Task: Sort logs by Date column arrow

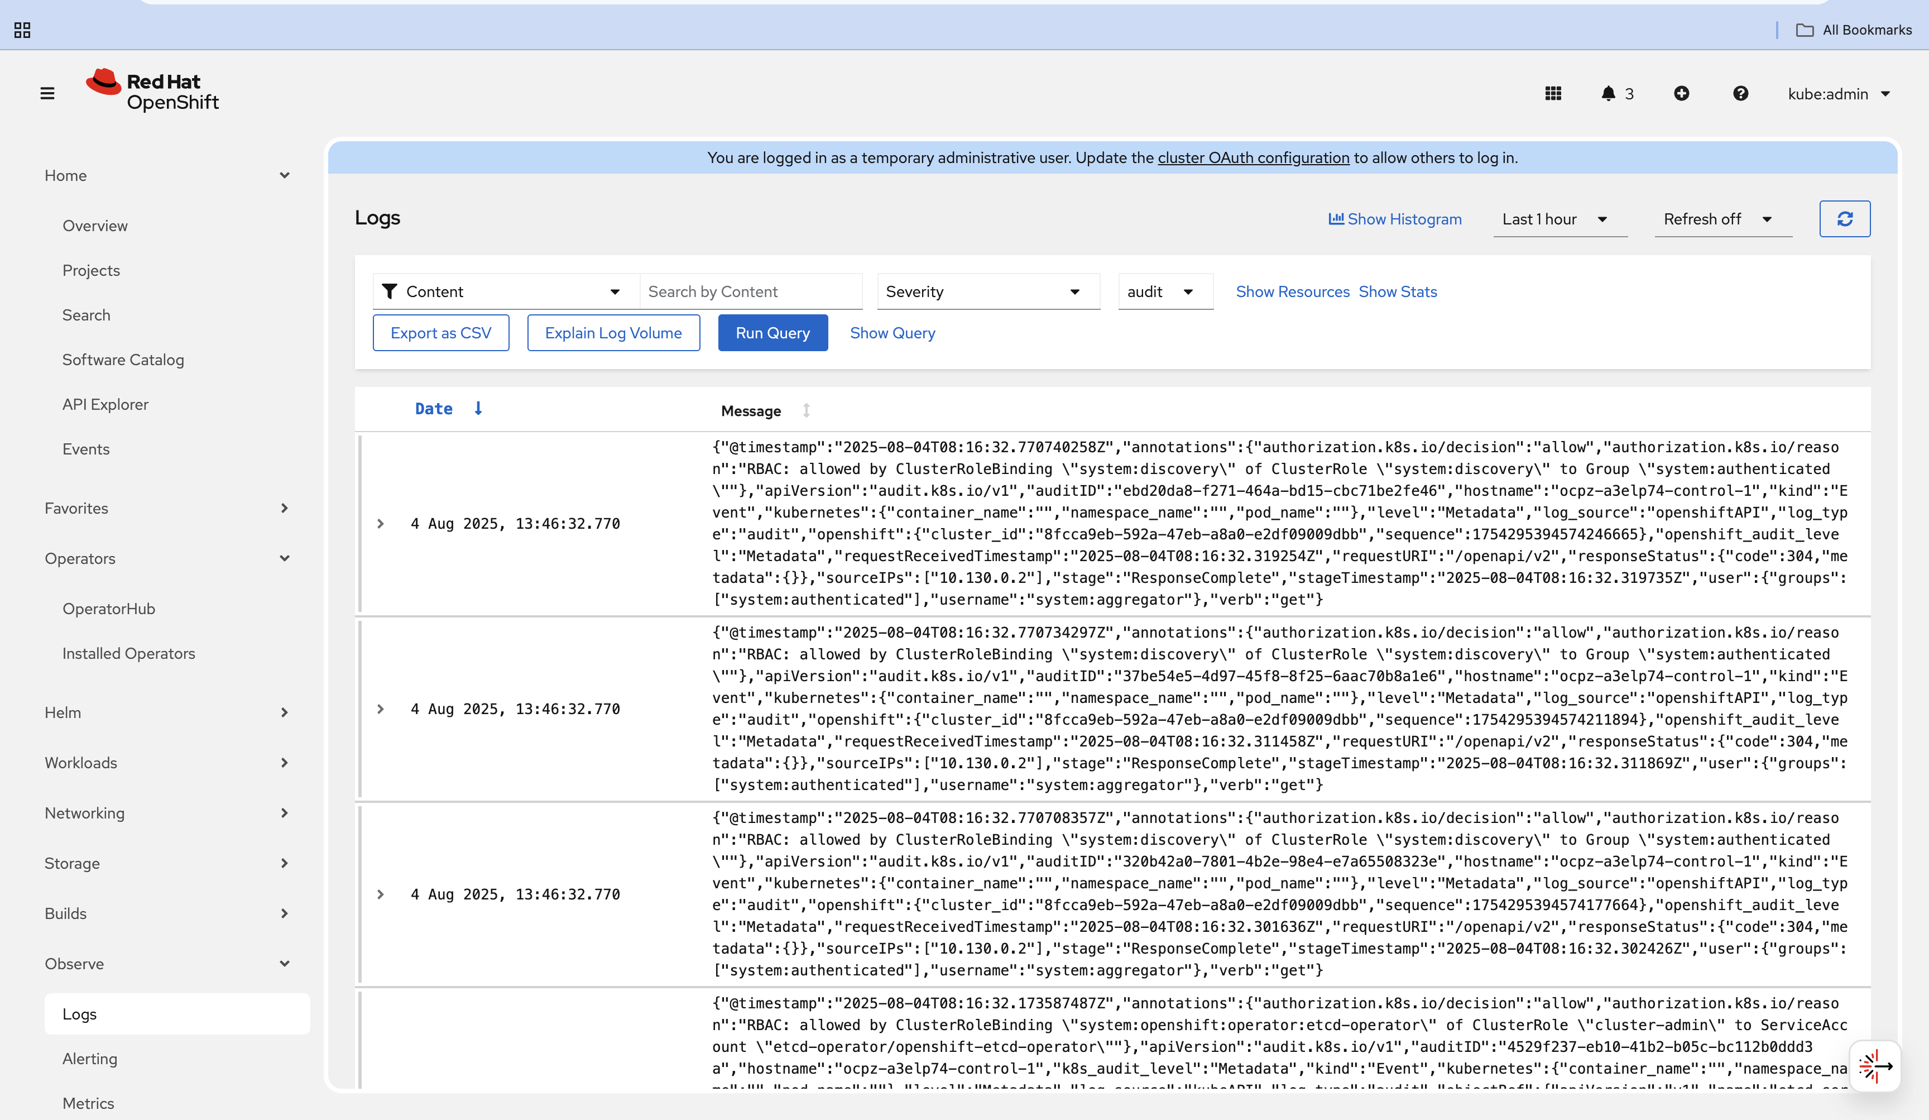Action: point(478,409)
